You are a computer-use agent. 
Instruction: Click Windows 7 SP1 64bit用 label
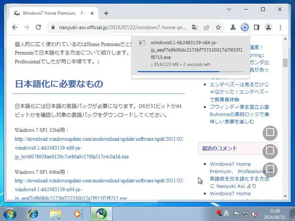click(42, 172)
